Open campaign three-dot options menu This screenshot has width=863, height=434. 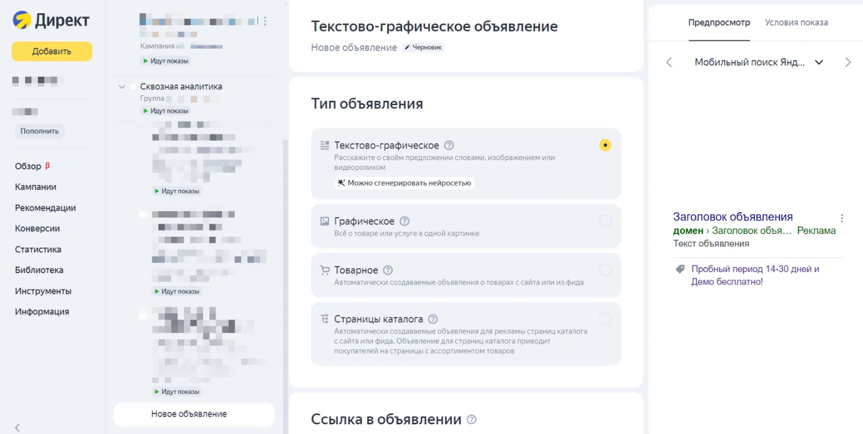[x=265, y=21]
